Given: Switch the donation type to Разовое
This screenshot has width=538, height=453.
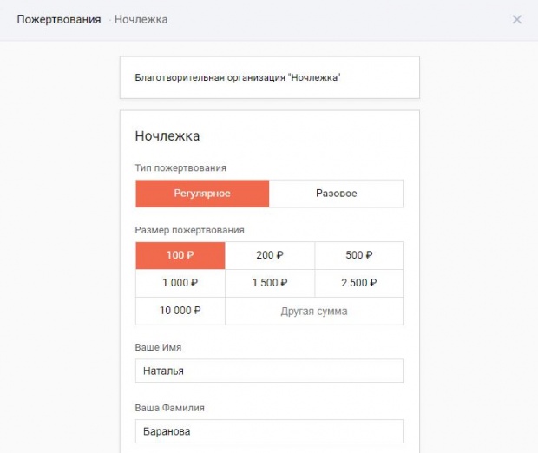Looking at the screenshot, I should pos(336,194).
